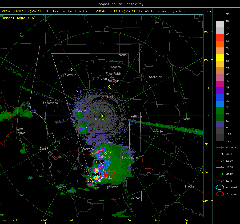This screenshot has width=240, height=224.
Task: Click the 45 dBZ pink swatch
Action: 220,77
